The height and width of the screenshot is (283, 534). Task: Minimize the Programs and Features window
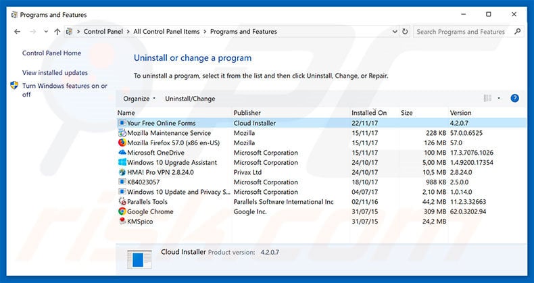pos(463,14)
